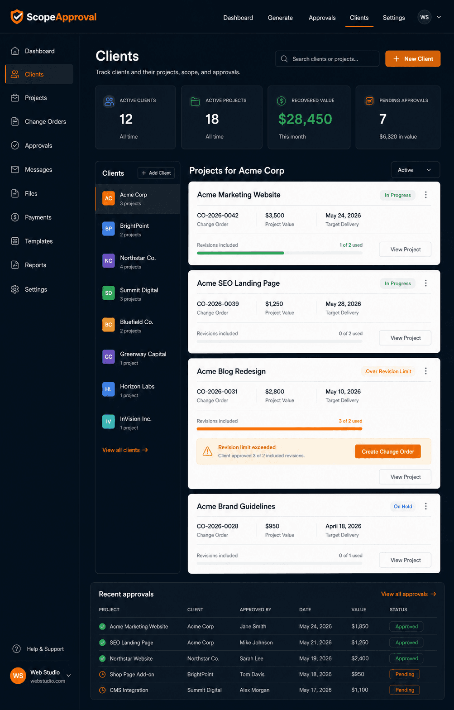Select Horizon Labs in the clients list

coord(138,390)
